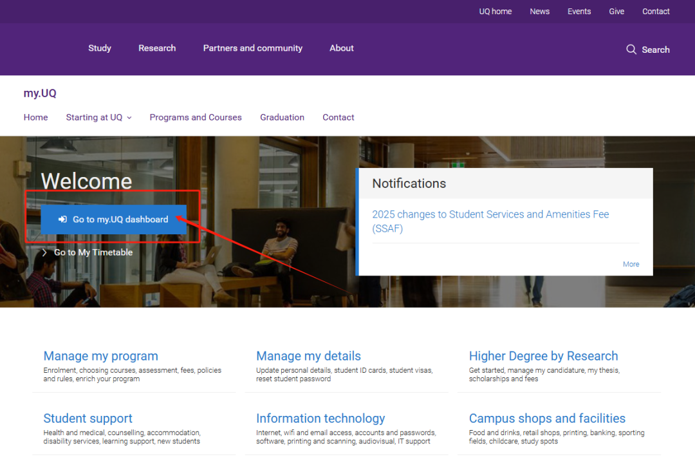Open Manage my program heading link
Viewport: 695px width, 459px height.
tap(100, 356)
